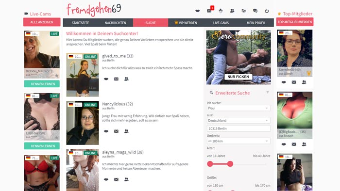Open the Umkreis 100 km dropdown
Screen dimensions: 340x191
[x=238, y=141]
